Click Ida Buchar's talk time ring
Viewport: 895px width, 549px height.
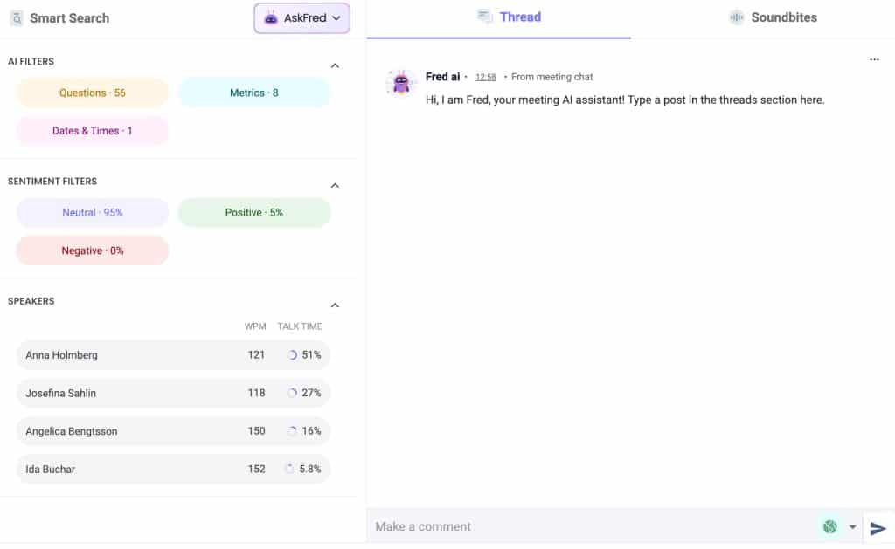[289, 469]
